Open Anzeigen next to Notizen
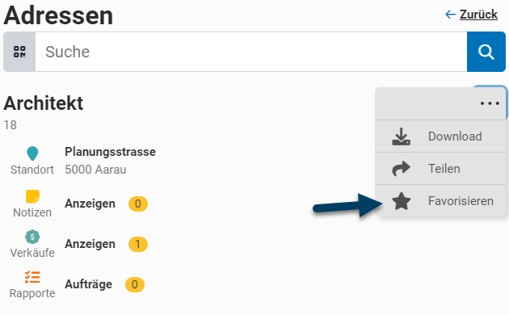The height and width of the screenshot is (315, 509). pos(90,204)
